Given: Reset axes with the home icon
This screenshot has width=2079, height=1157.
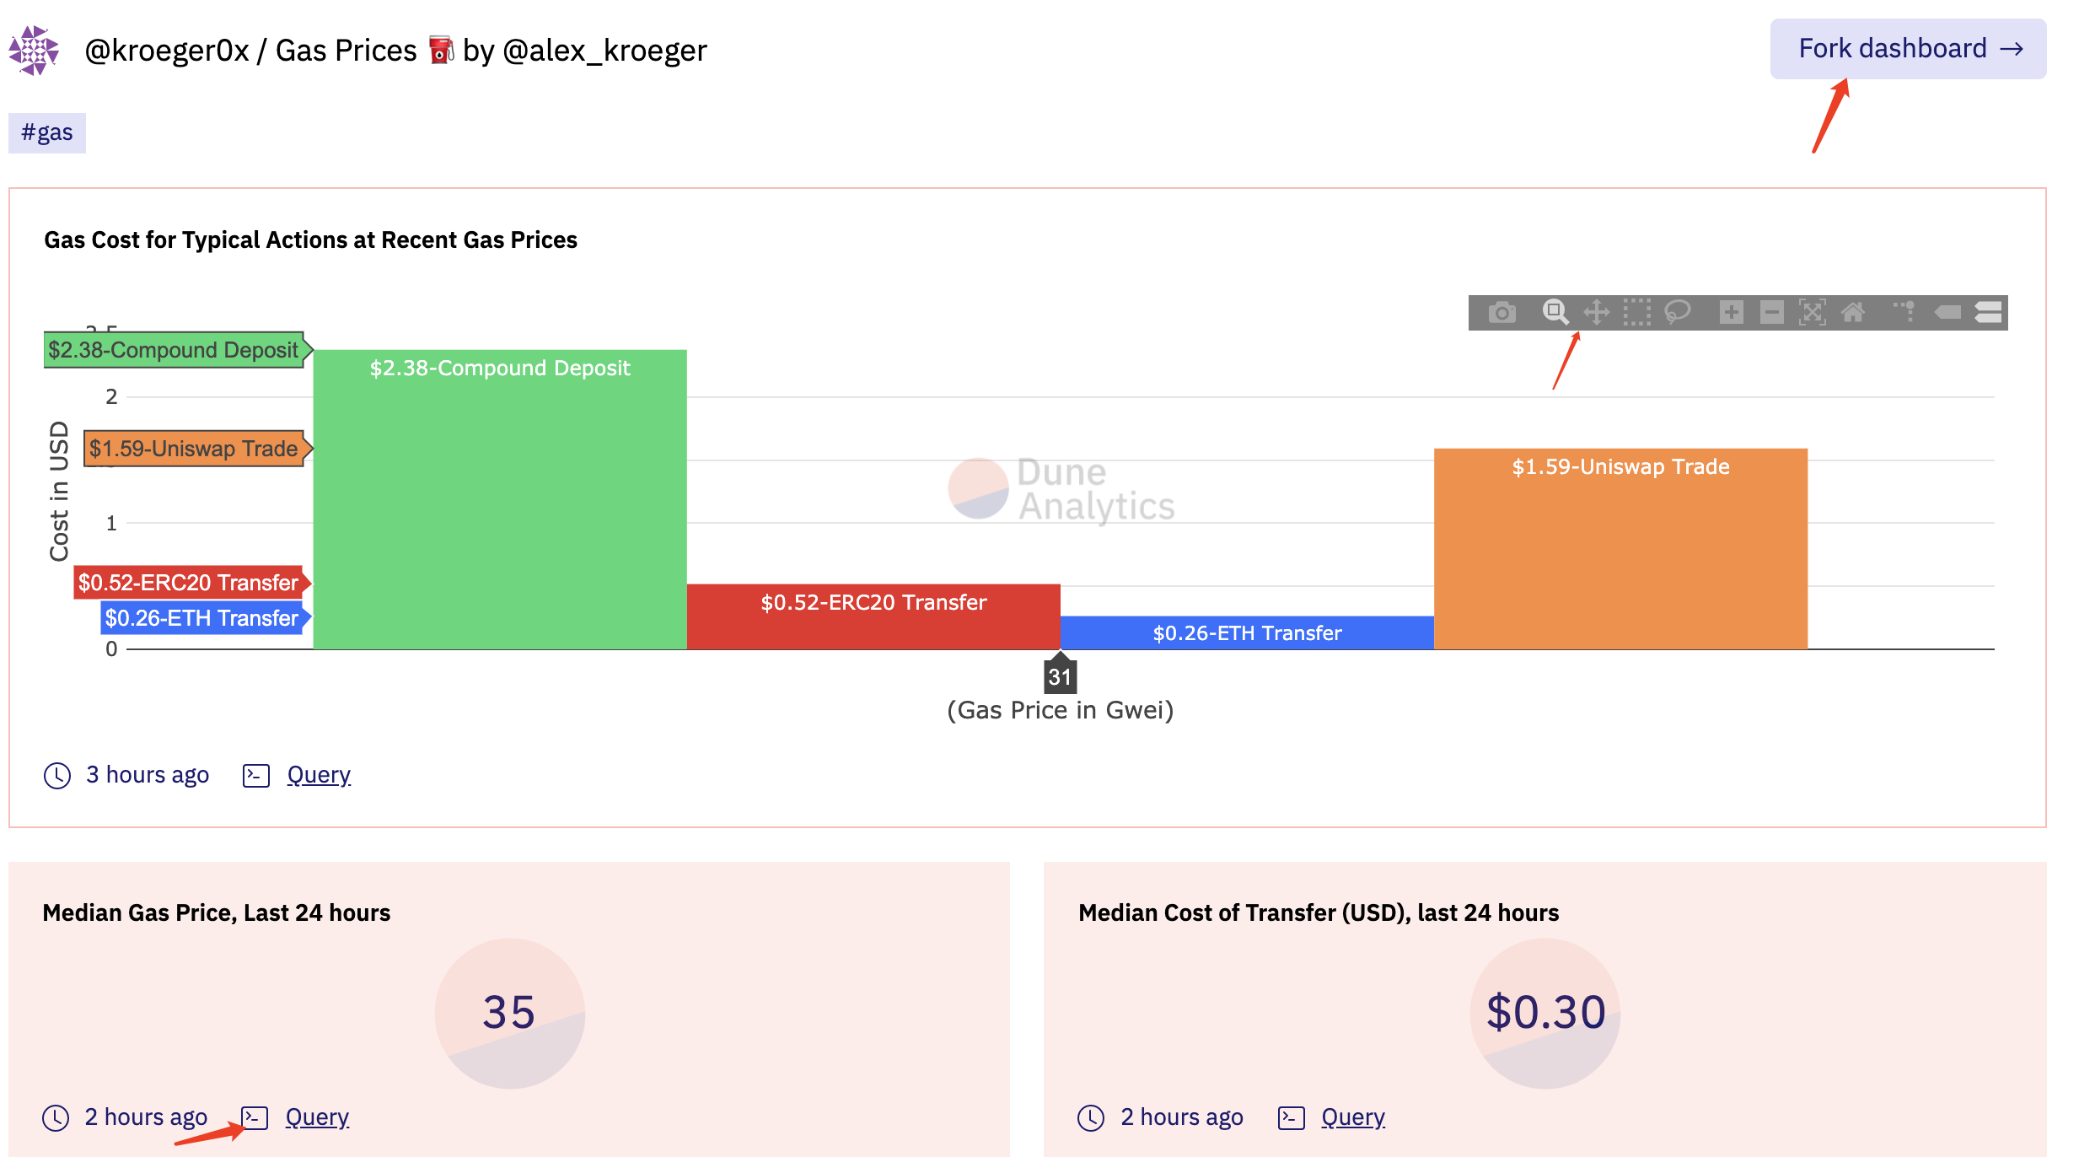Looking at the screenshot, I should [1852, 313].
